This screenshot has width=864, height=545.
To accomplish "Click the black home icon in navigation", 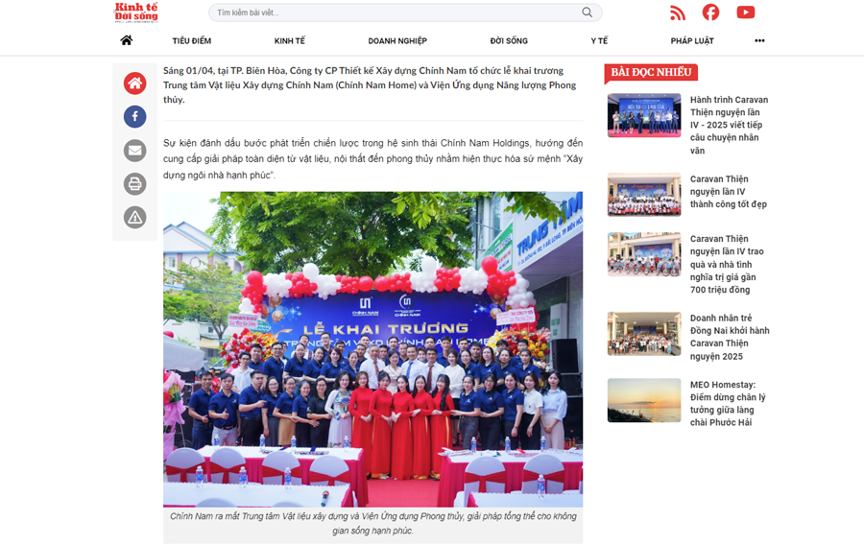I will click(127, 40).
